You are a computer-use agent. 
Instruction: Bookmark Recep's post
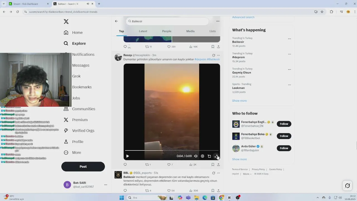click(213, 164)
